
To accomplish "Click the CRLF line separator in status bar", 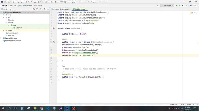I will 177,105.
